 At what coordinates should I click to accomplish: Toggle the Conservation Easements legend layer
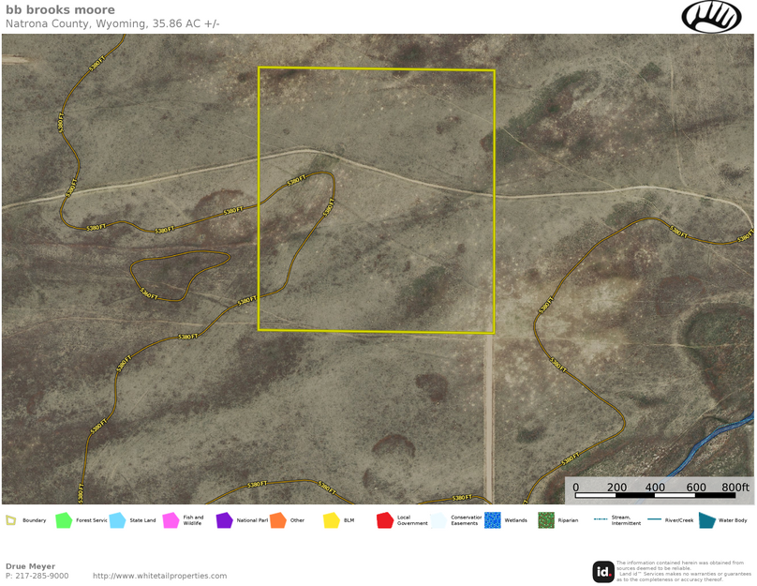438,519
